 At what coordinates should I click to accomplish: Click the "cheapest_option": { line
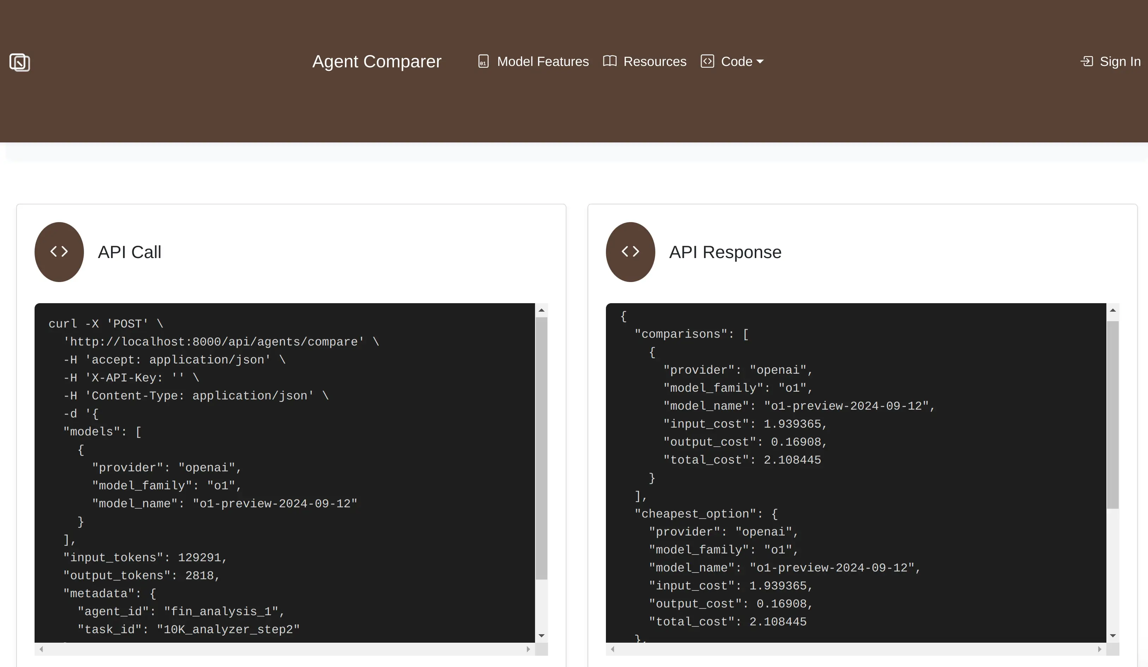[706, 514]
